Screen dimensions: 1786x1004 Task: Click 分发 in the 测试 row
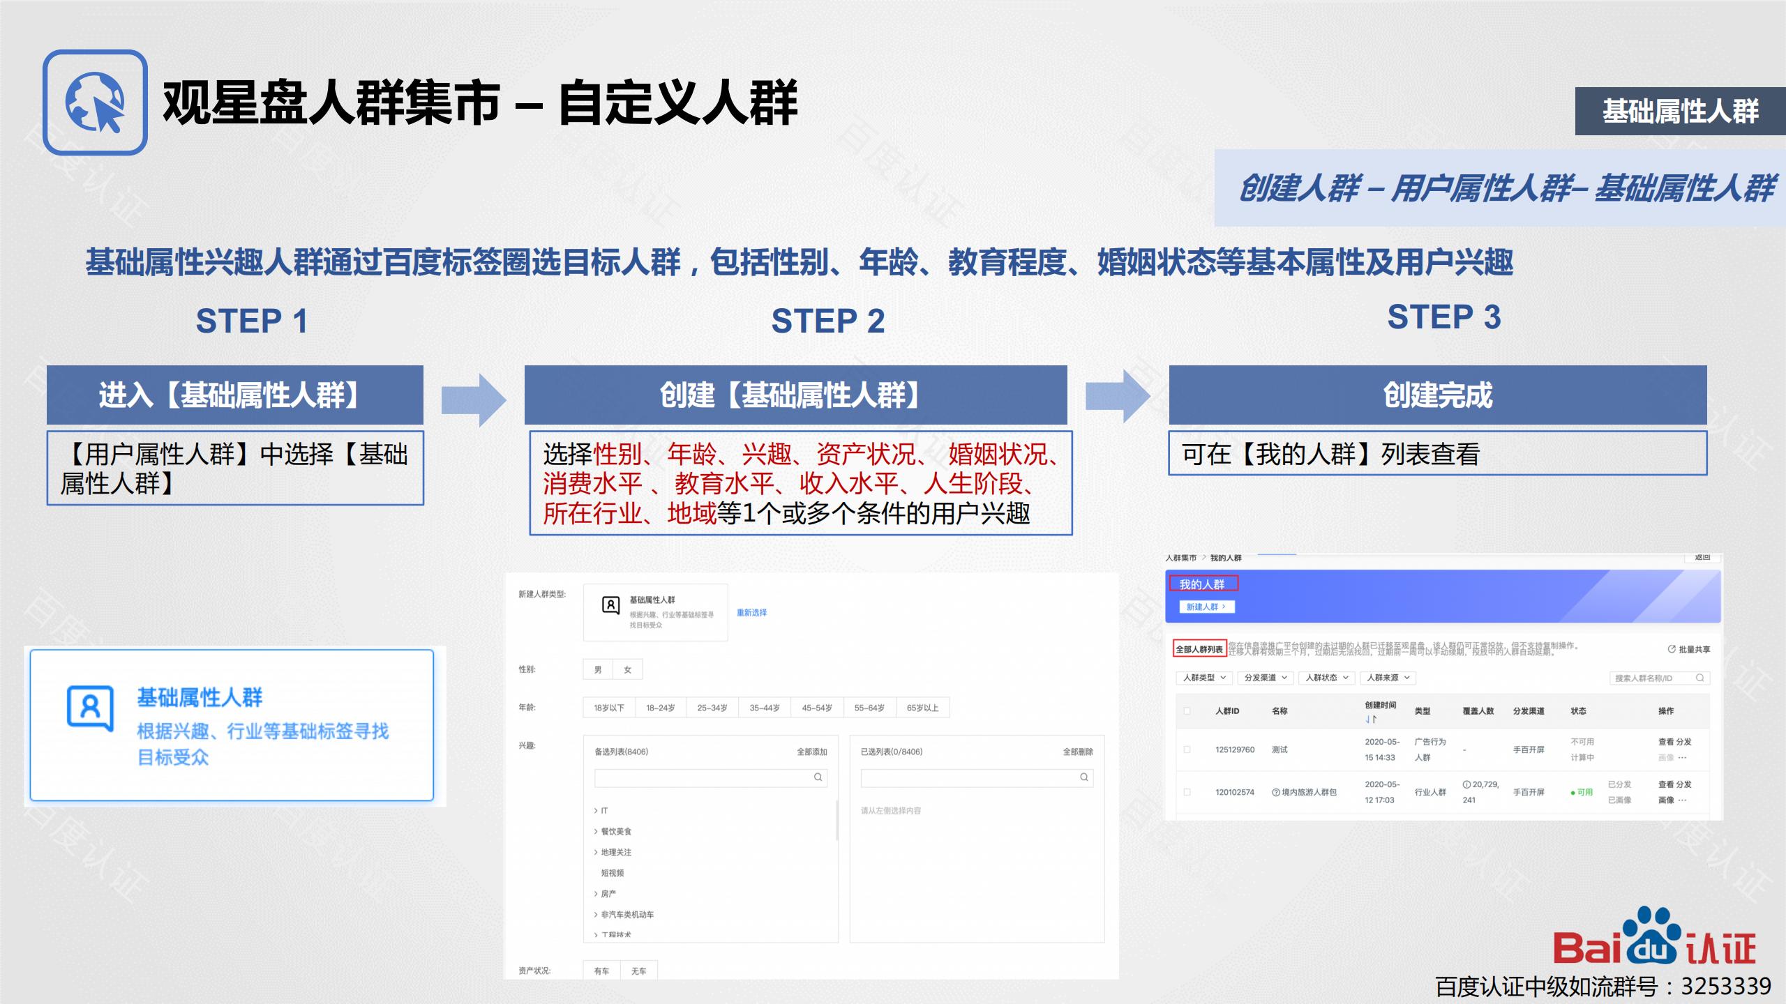click(1683, 742)
